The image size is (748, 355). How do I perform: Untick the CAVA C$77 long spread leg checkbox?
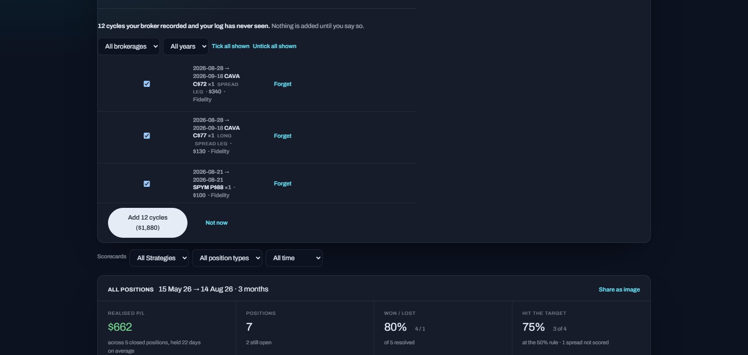[x=147, y=136]
